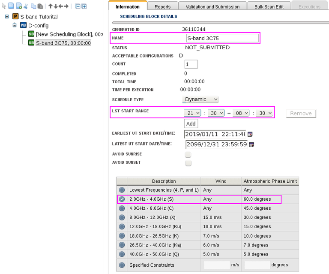
Task: Click the cut (scissors) toolbar icon
Action: [26, 6]
